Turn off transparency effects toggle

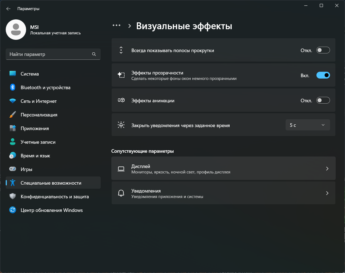pos(323,75)
